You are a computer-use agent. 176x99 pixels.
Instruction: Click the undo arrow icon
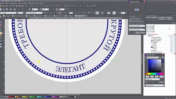pos(22,9)
